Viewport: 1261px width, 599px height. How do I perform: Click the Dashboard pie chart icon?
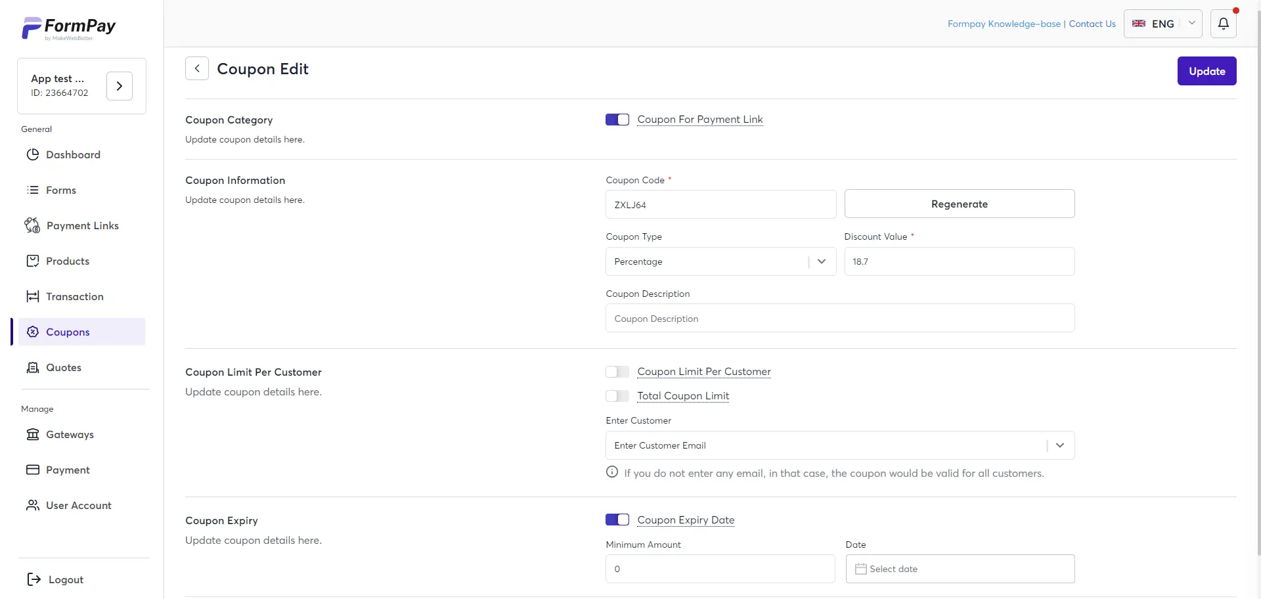33,154
